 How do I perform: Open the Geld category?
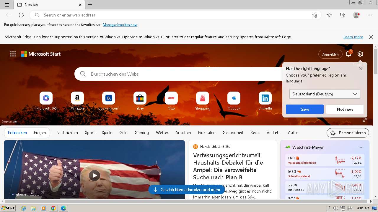tap(123, 133)
